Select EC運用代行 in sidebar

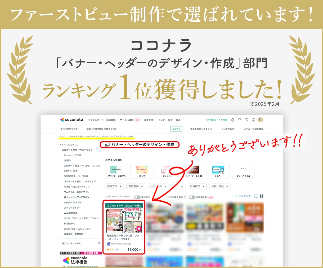click(x=70, y=224)
